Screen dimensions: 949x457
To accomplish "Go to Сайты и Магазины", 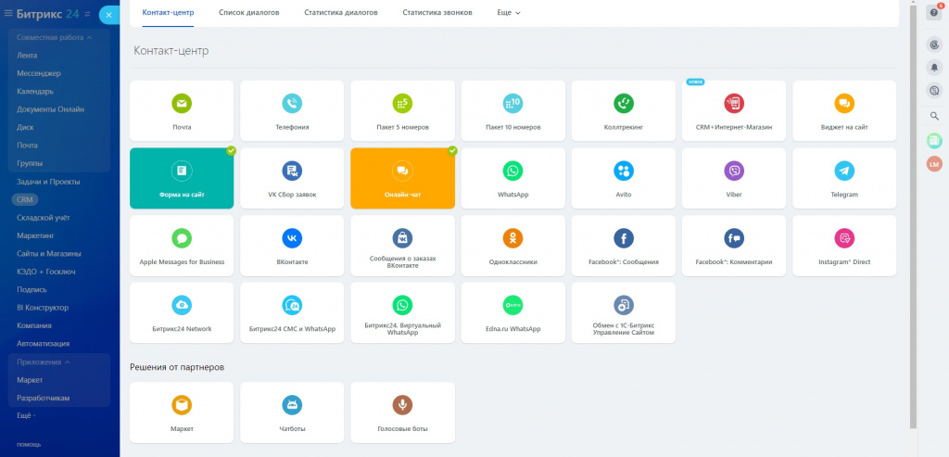I will coord(49,254).
